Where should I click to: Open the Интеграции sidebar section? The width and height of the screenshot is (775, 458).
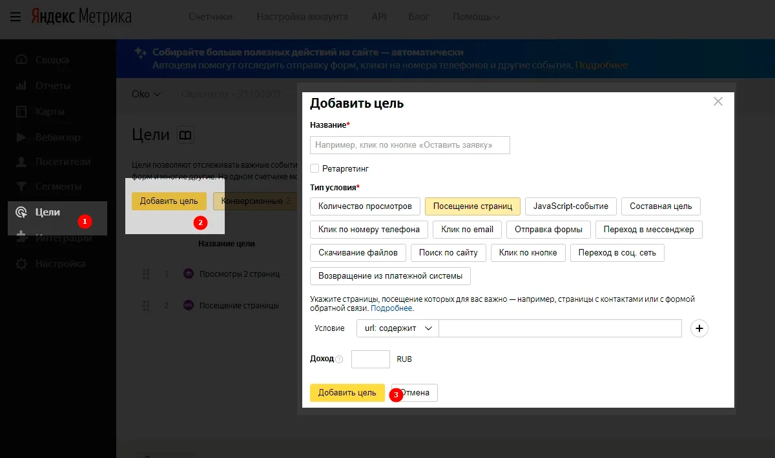[x=54, y=238]
